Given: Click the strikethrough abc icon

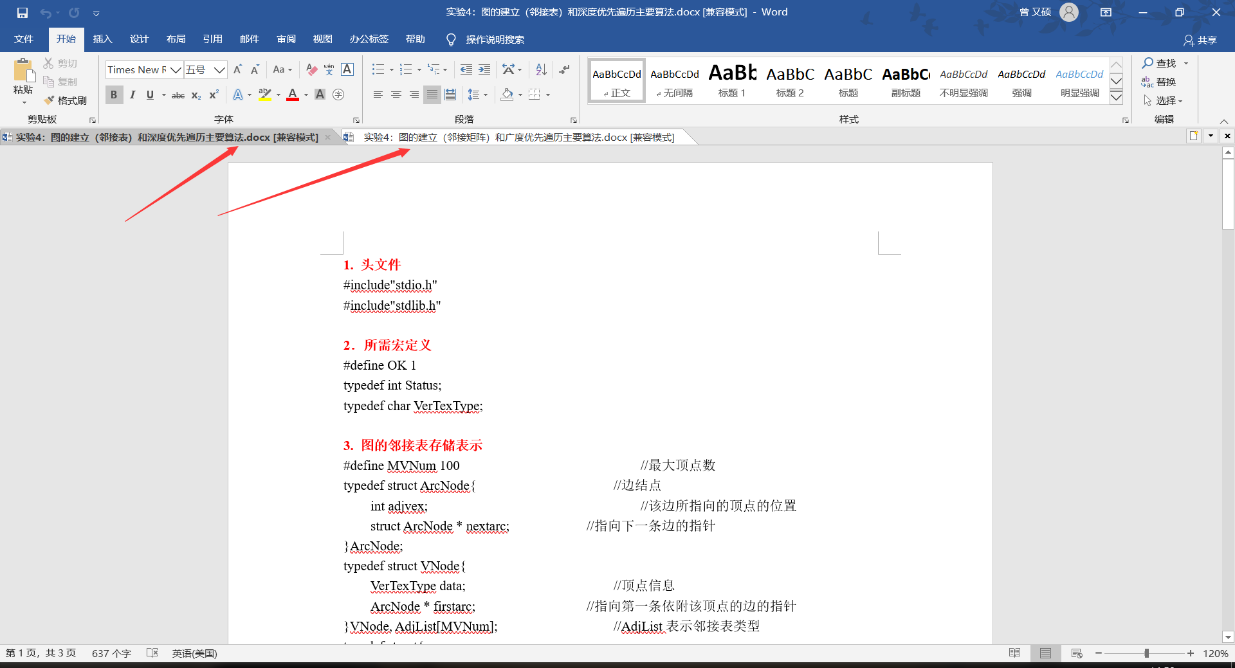Looking at the screenshot, I should 178,95.
